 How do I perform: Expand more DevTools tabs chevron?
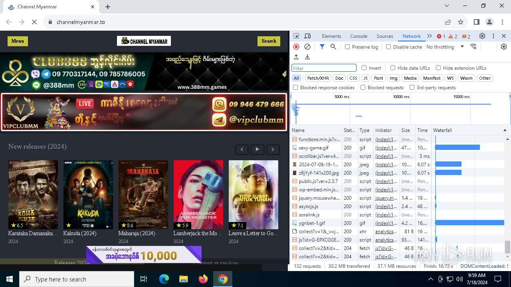coord(430,36)
